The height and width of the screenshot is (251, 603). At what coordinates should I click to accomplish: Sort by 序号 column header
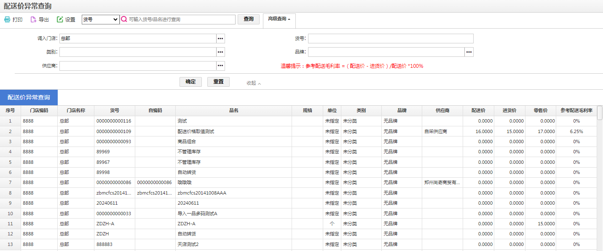pos(10,111)
